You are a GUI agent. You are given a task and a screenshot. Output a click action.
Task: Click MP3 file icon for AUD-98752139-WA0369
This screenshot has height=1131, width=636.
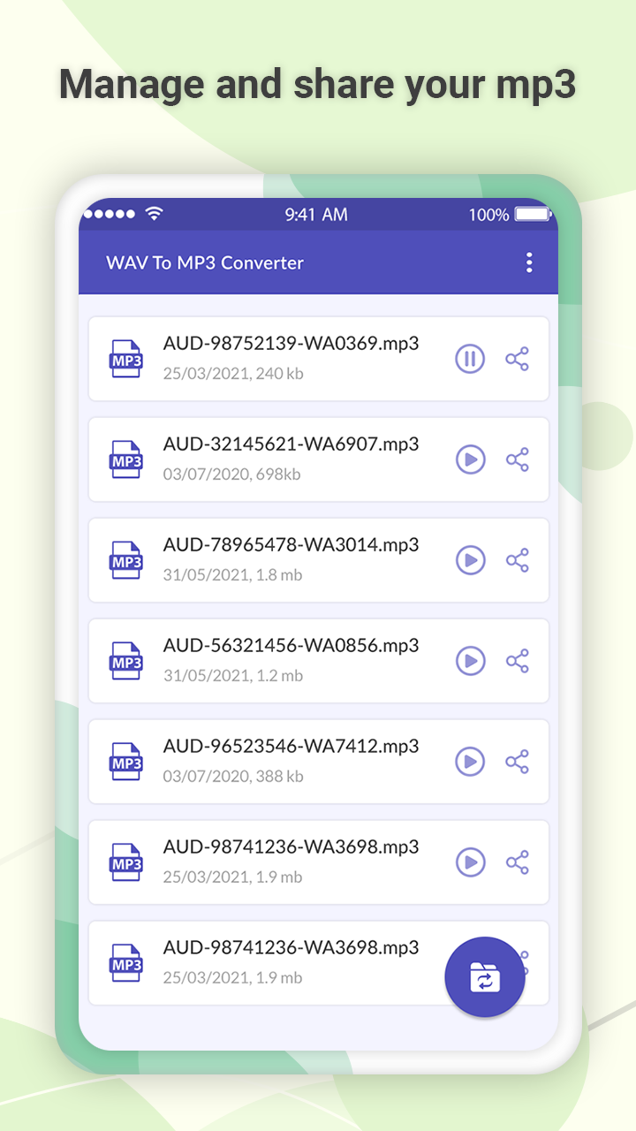click(x=126, y=359)
